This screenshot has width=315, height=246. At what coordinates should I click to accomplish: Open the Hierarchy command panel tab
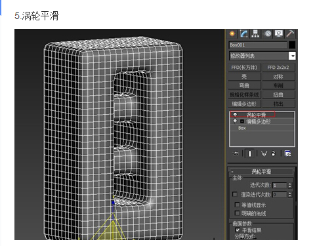[255, 33]
